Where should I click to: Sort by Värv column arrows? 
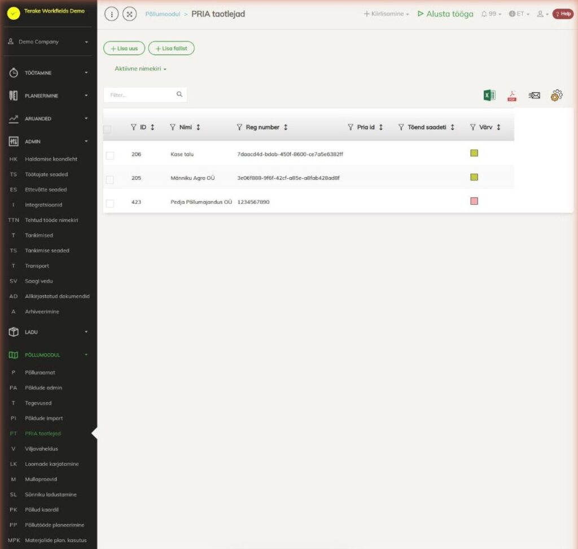[498, 127]
